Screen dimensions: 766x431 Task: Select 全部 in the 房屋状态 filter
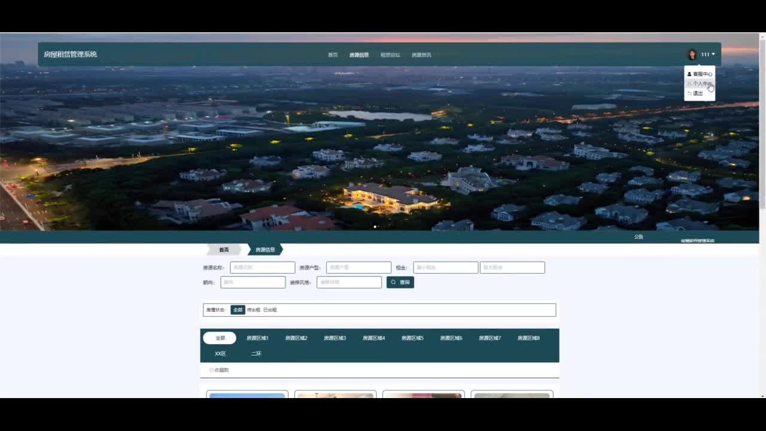tap(238, 310)
